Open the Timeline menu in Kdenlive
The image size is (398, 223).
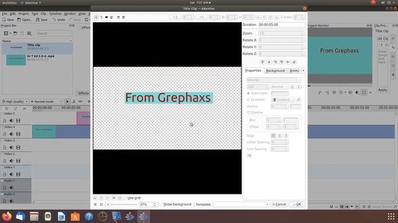pos(55,14)
